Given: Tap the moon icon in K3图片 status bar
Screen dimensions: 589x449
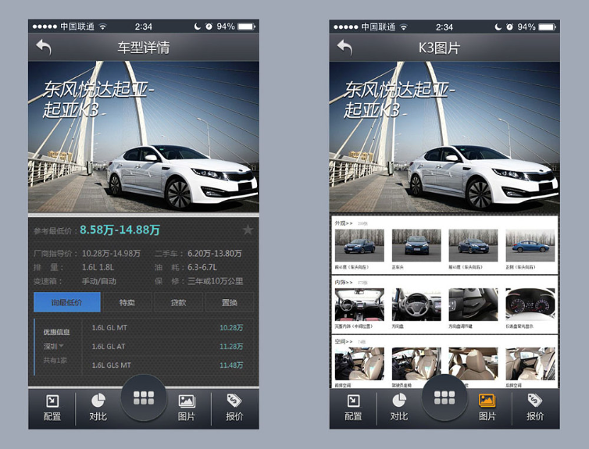Looking at the screenshot, I should pos(498,27).
